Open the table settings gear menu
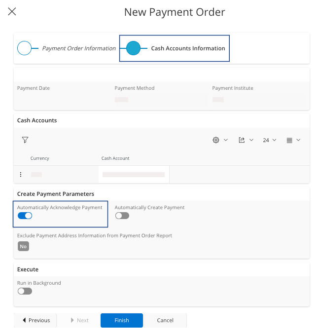Screen dimensions: 319x336 220,140
